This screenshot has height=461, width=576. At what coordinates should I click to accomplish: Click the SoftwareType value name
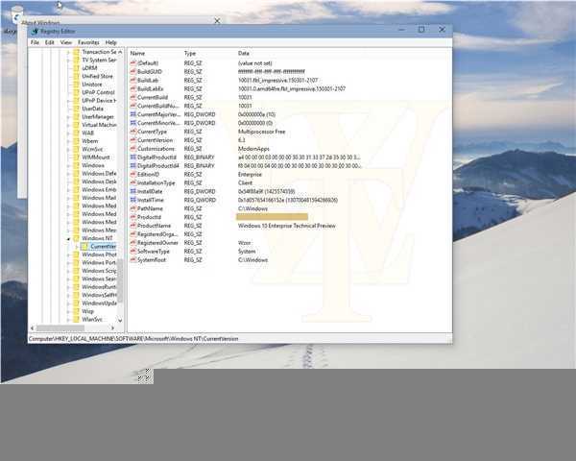tap(154, 252)
